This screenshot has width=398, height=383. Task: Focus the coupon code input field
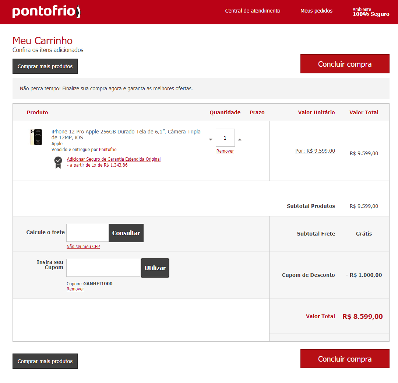103,268
